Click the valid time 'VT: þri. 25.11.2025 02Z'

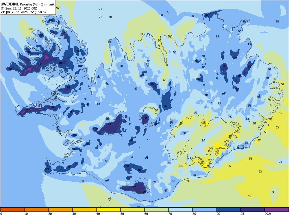(x=17, y=12)
